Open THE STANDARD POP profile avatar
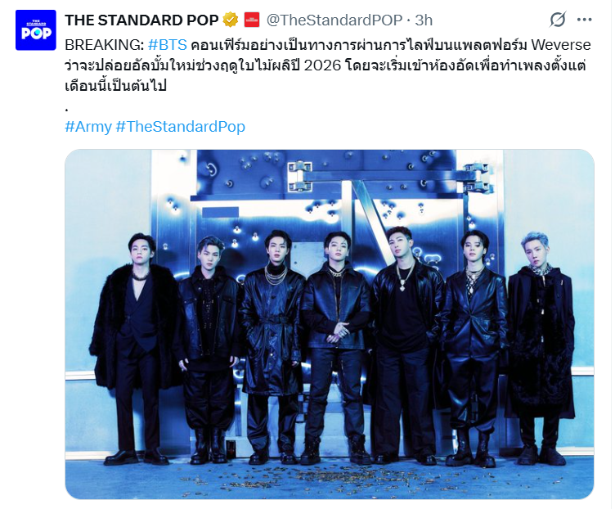Screen dimensions: 615x509 (x=36, y=30)
